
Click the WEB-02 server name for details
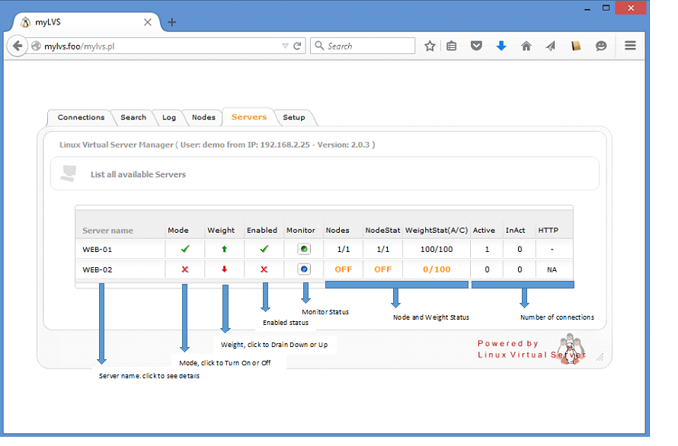point(98,269)
